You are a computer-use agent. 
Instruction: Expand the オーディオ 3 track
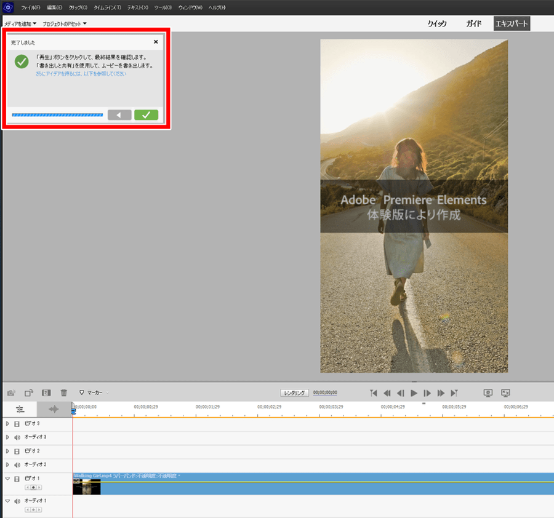(7, 437)
